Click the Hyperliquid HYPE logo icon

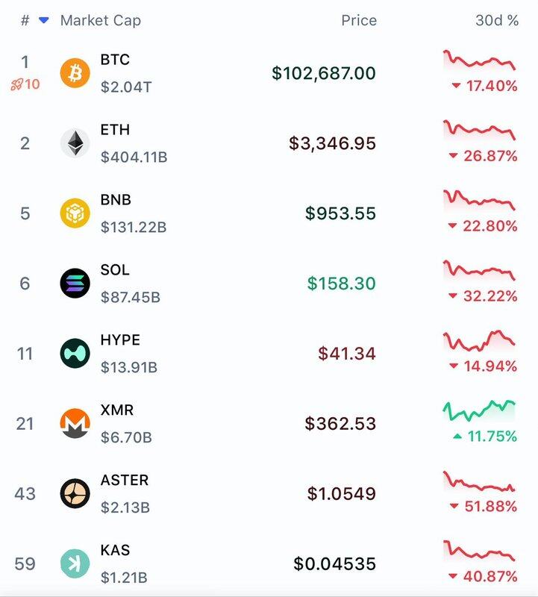[x=75, y=354]
